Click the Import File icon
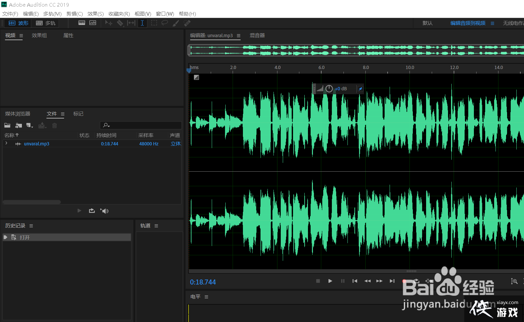 tap(19, 125)
